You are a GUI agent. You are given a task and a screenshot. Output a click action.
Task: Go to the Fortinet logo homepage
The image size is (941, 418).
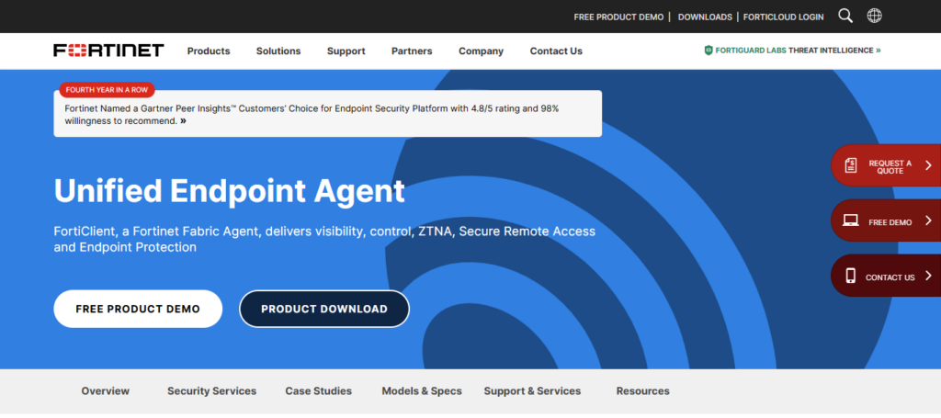[x=108, y=51]
